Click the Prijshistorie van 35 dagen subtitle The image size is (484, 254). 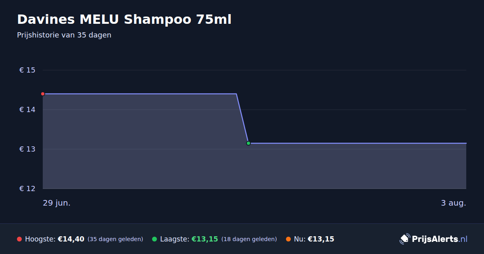tap(64, 35)
